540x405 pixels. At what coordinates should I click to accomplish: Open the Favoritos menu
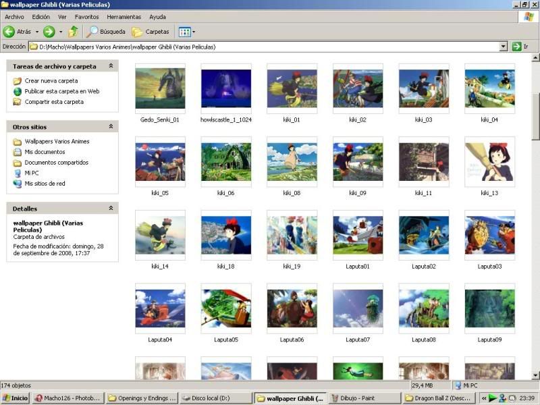click(87, 17)
